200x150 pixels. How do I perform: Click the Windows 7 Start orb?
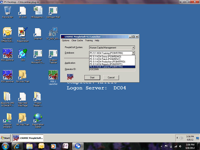point(5,146)
